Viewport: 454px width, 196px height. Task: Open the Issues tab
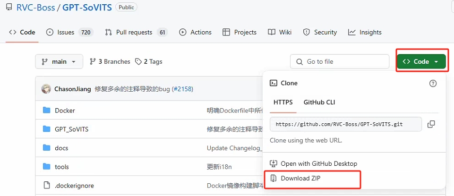click(x=70, y=32)
